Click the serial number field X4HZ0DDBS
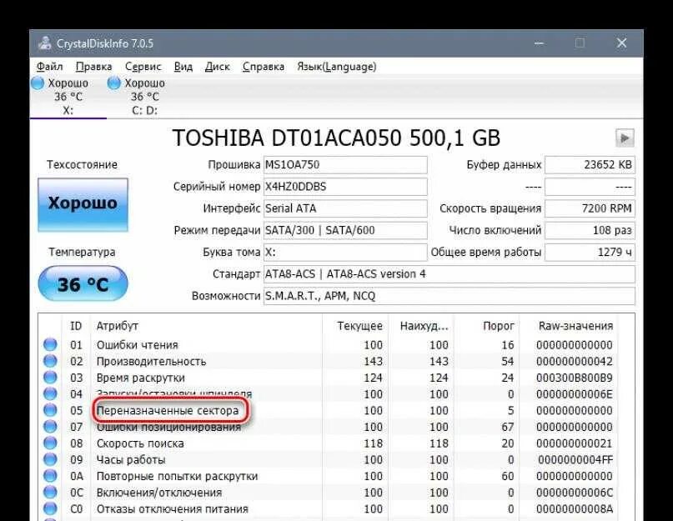The height and width of the screenshot is (521, 673). (x=345, y=187)
